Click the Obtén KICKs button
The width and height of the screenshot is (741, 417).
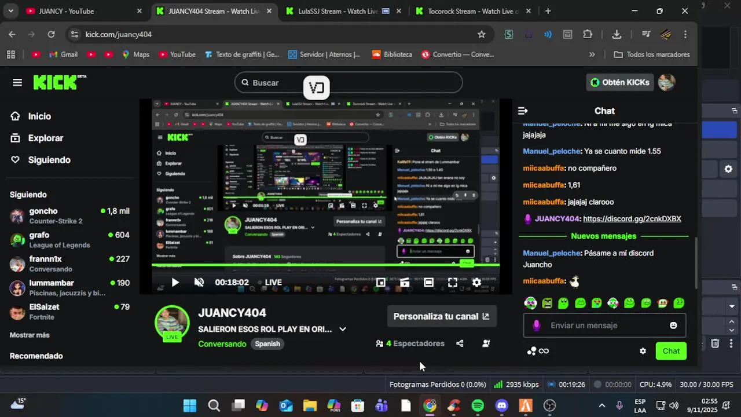(x=619, y=82)
